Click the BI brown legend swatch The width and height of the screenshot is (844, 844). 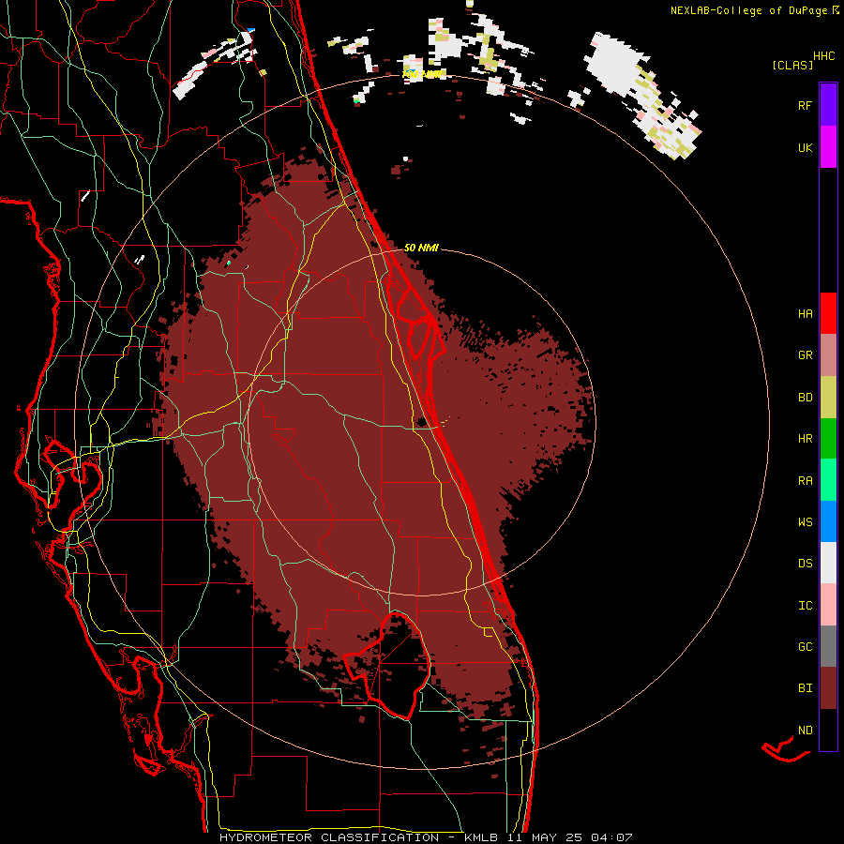[828, 688]
